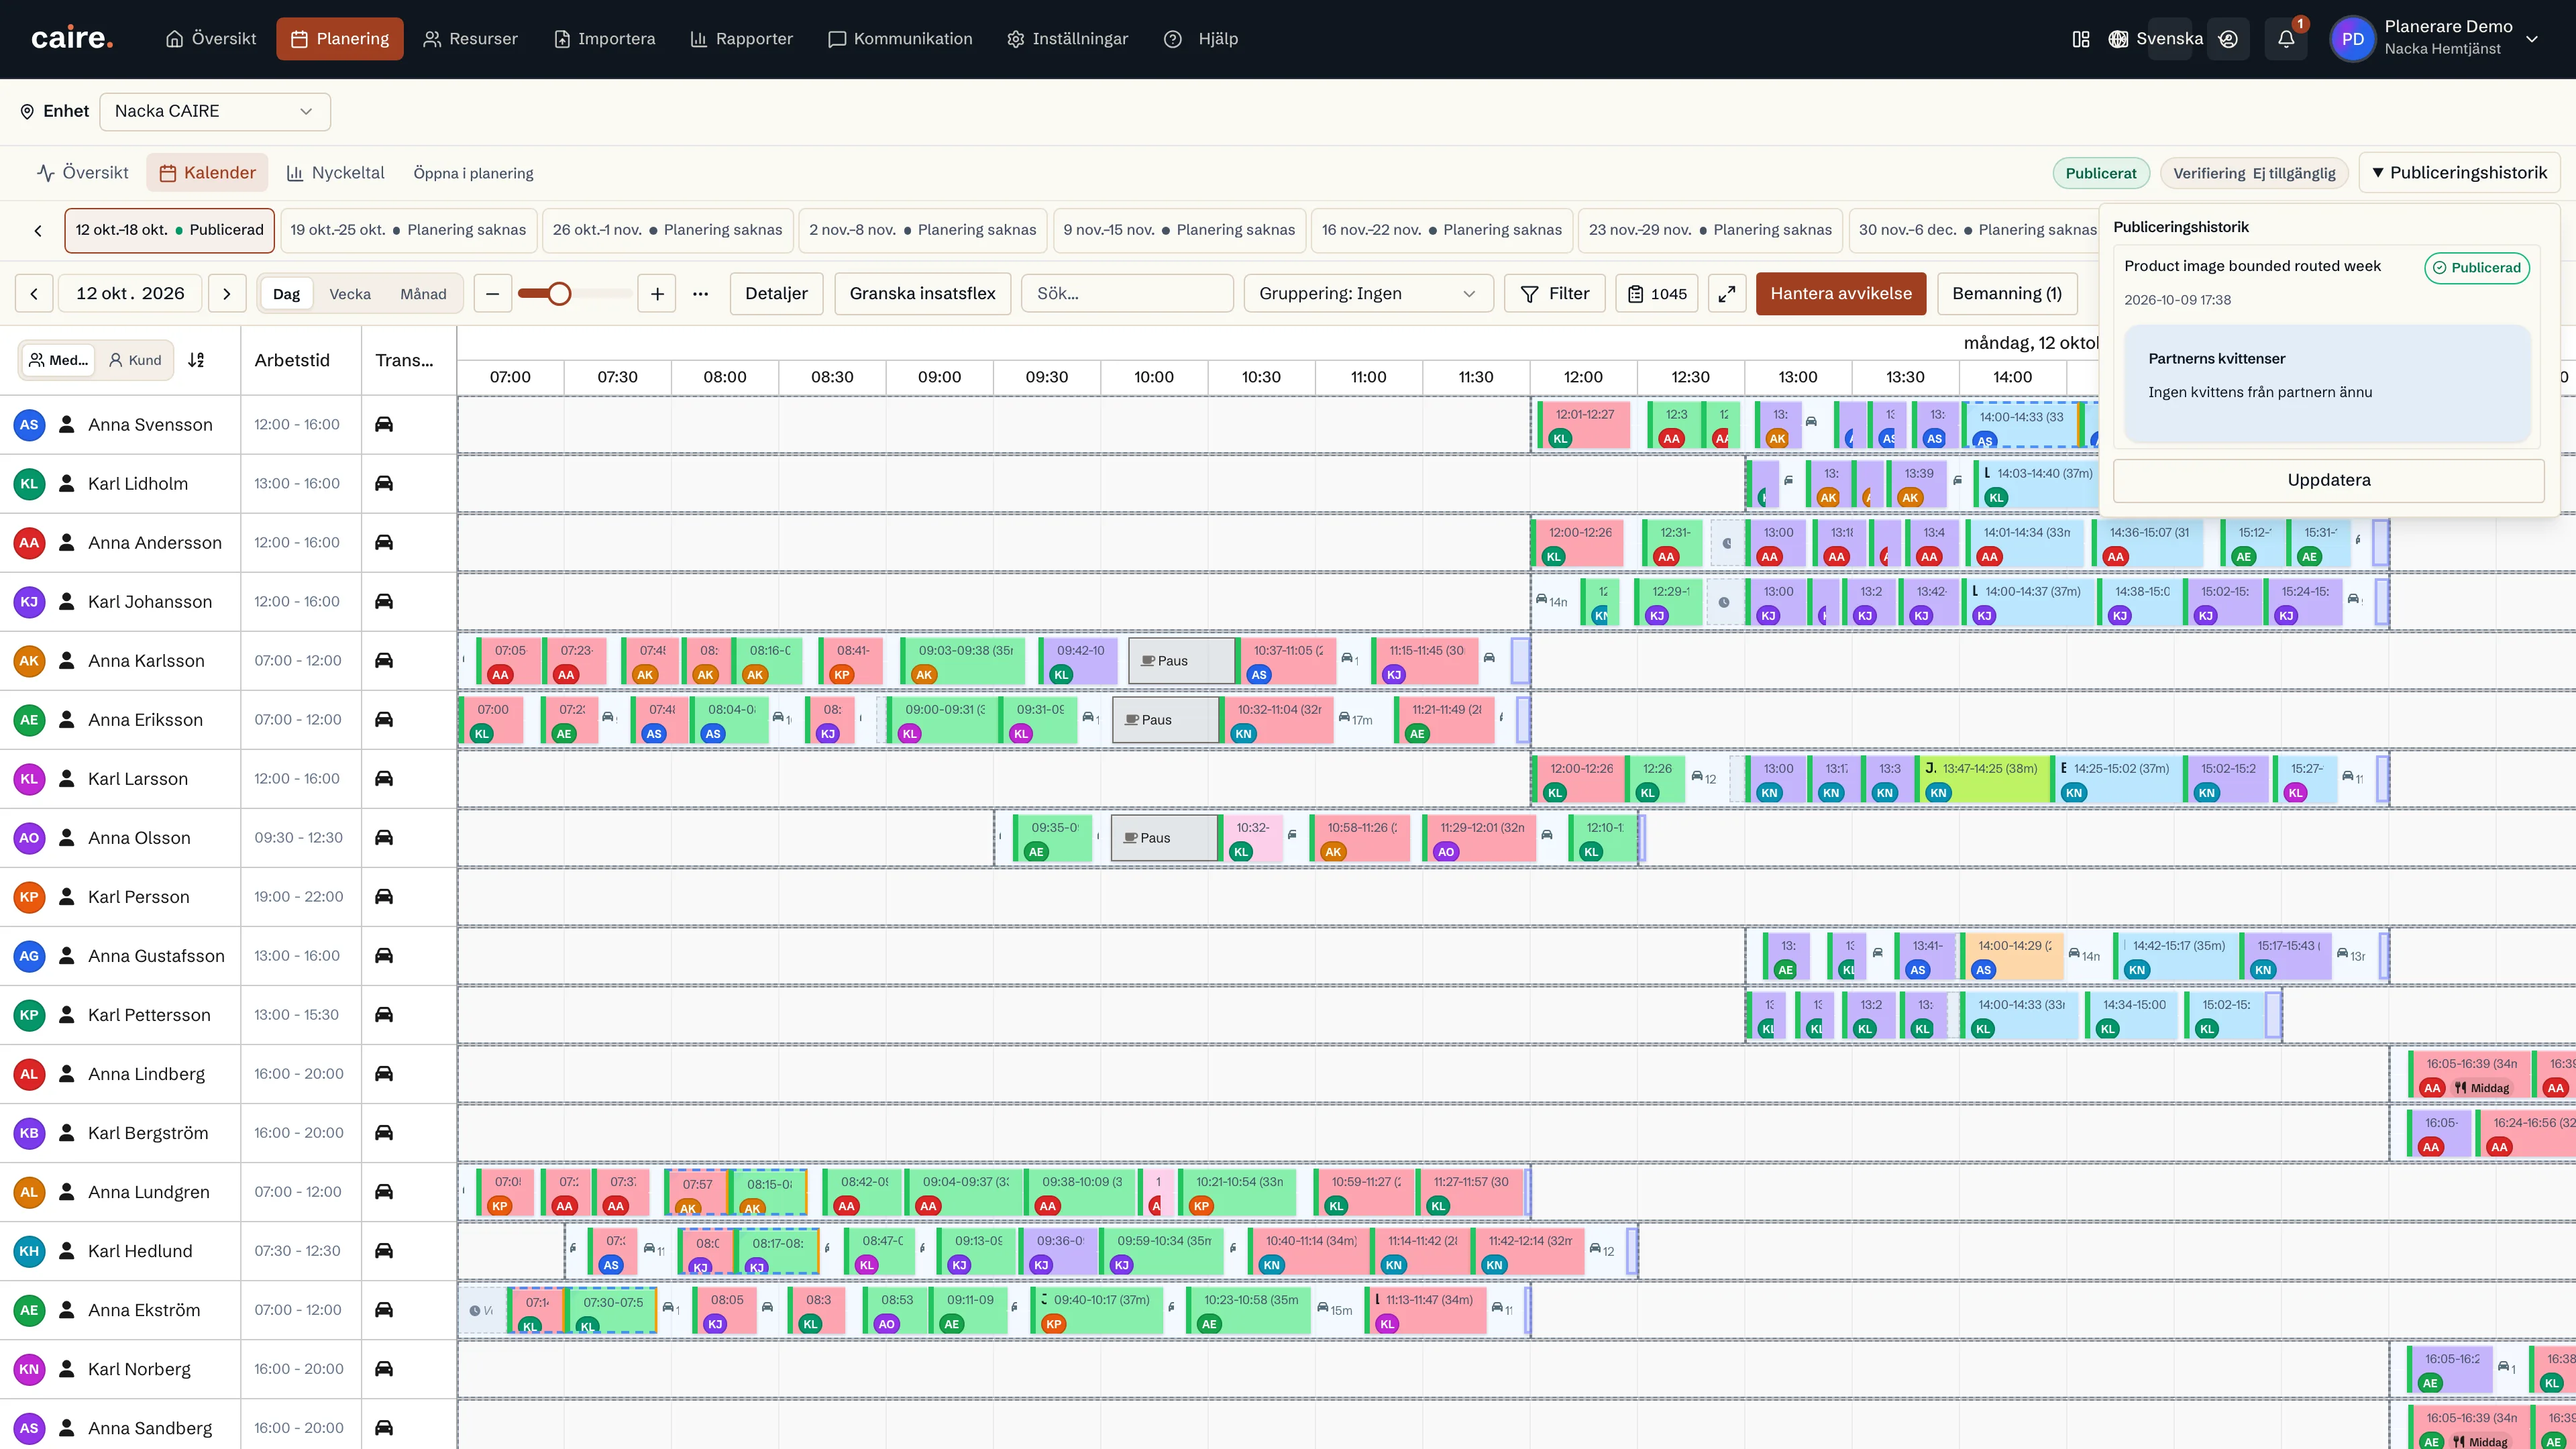Collapse Publiceringshistorik panel
The image size is (2576, 1449).
coord(2460,173)
